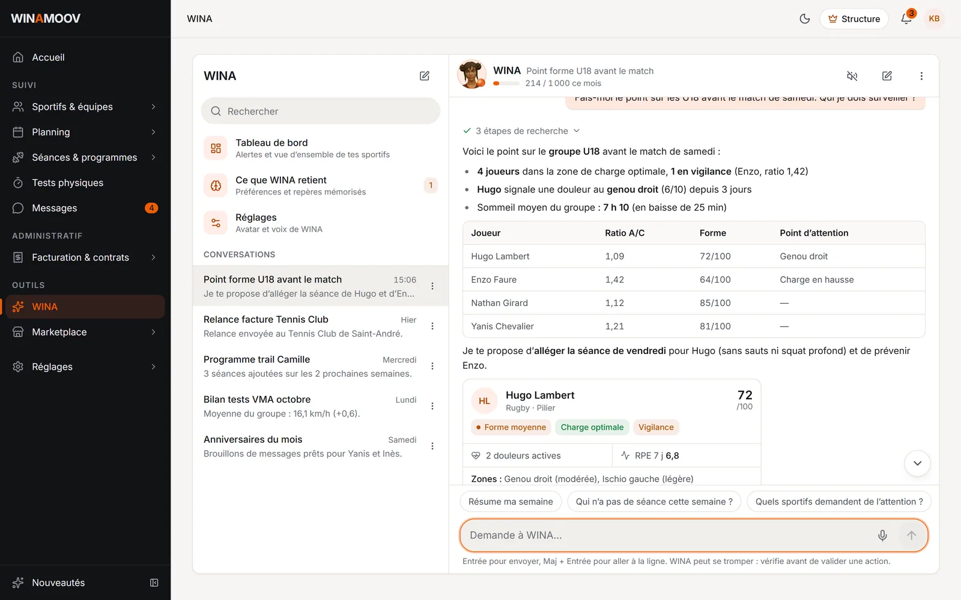Click the Rechercher search field

point(320,111)
